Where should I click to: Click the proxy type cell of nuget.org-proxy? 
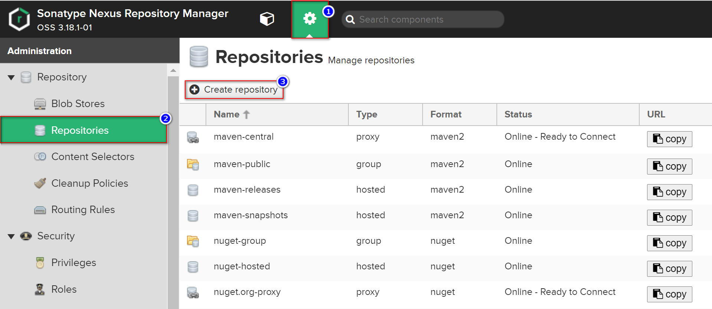(x=368, y=292)
